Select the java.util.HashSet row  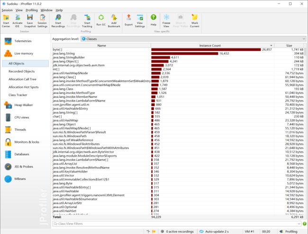178,211
